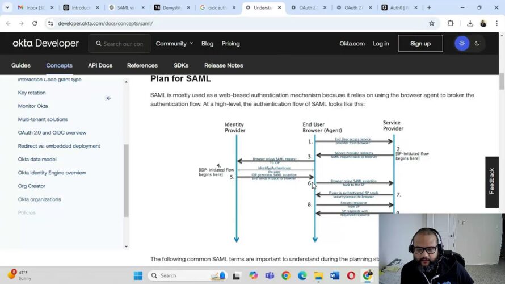
Task: Click sidebar scrollbar down arrow
Action: [126, 247]
